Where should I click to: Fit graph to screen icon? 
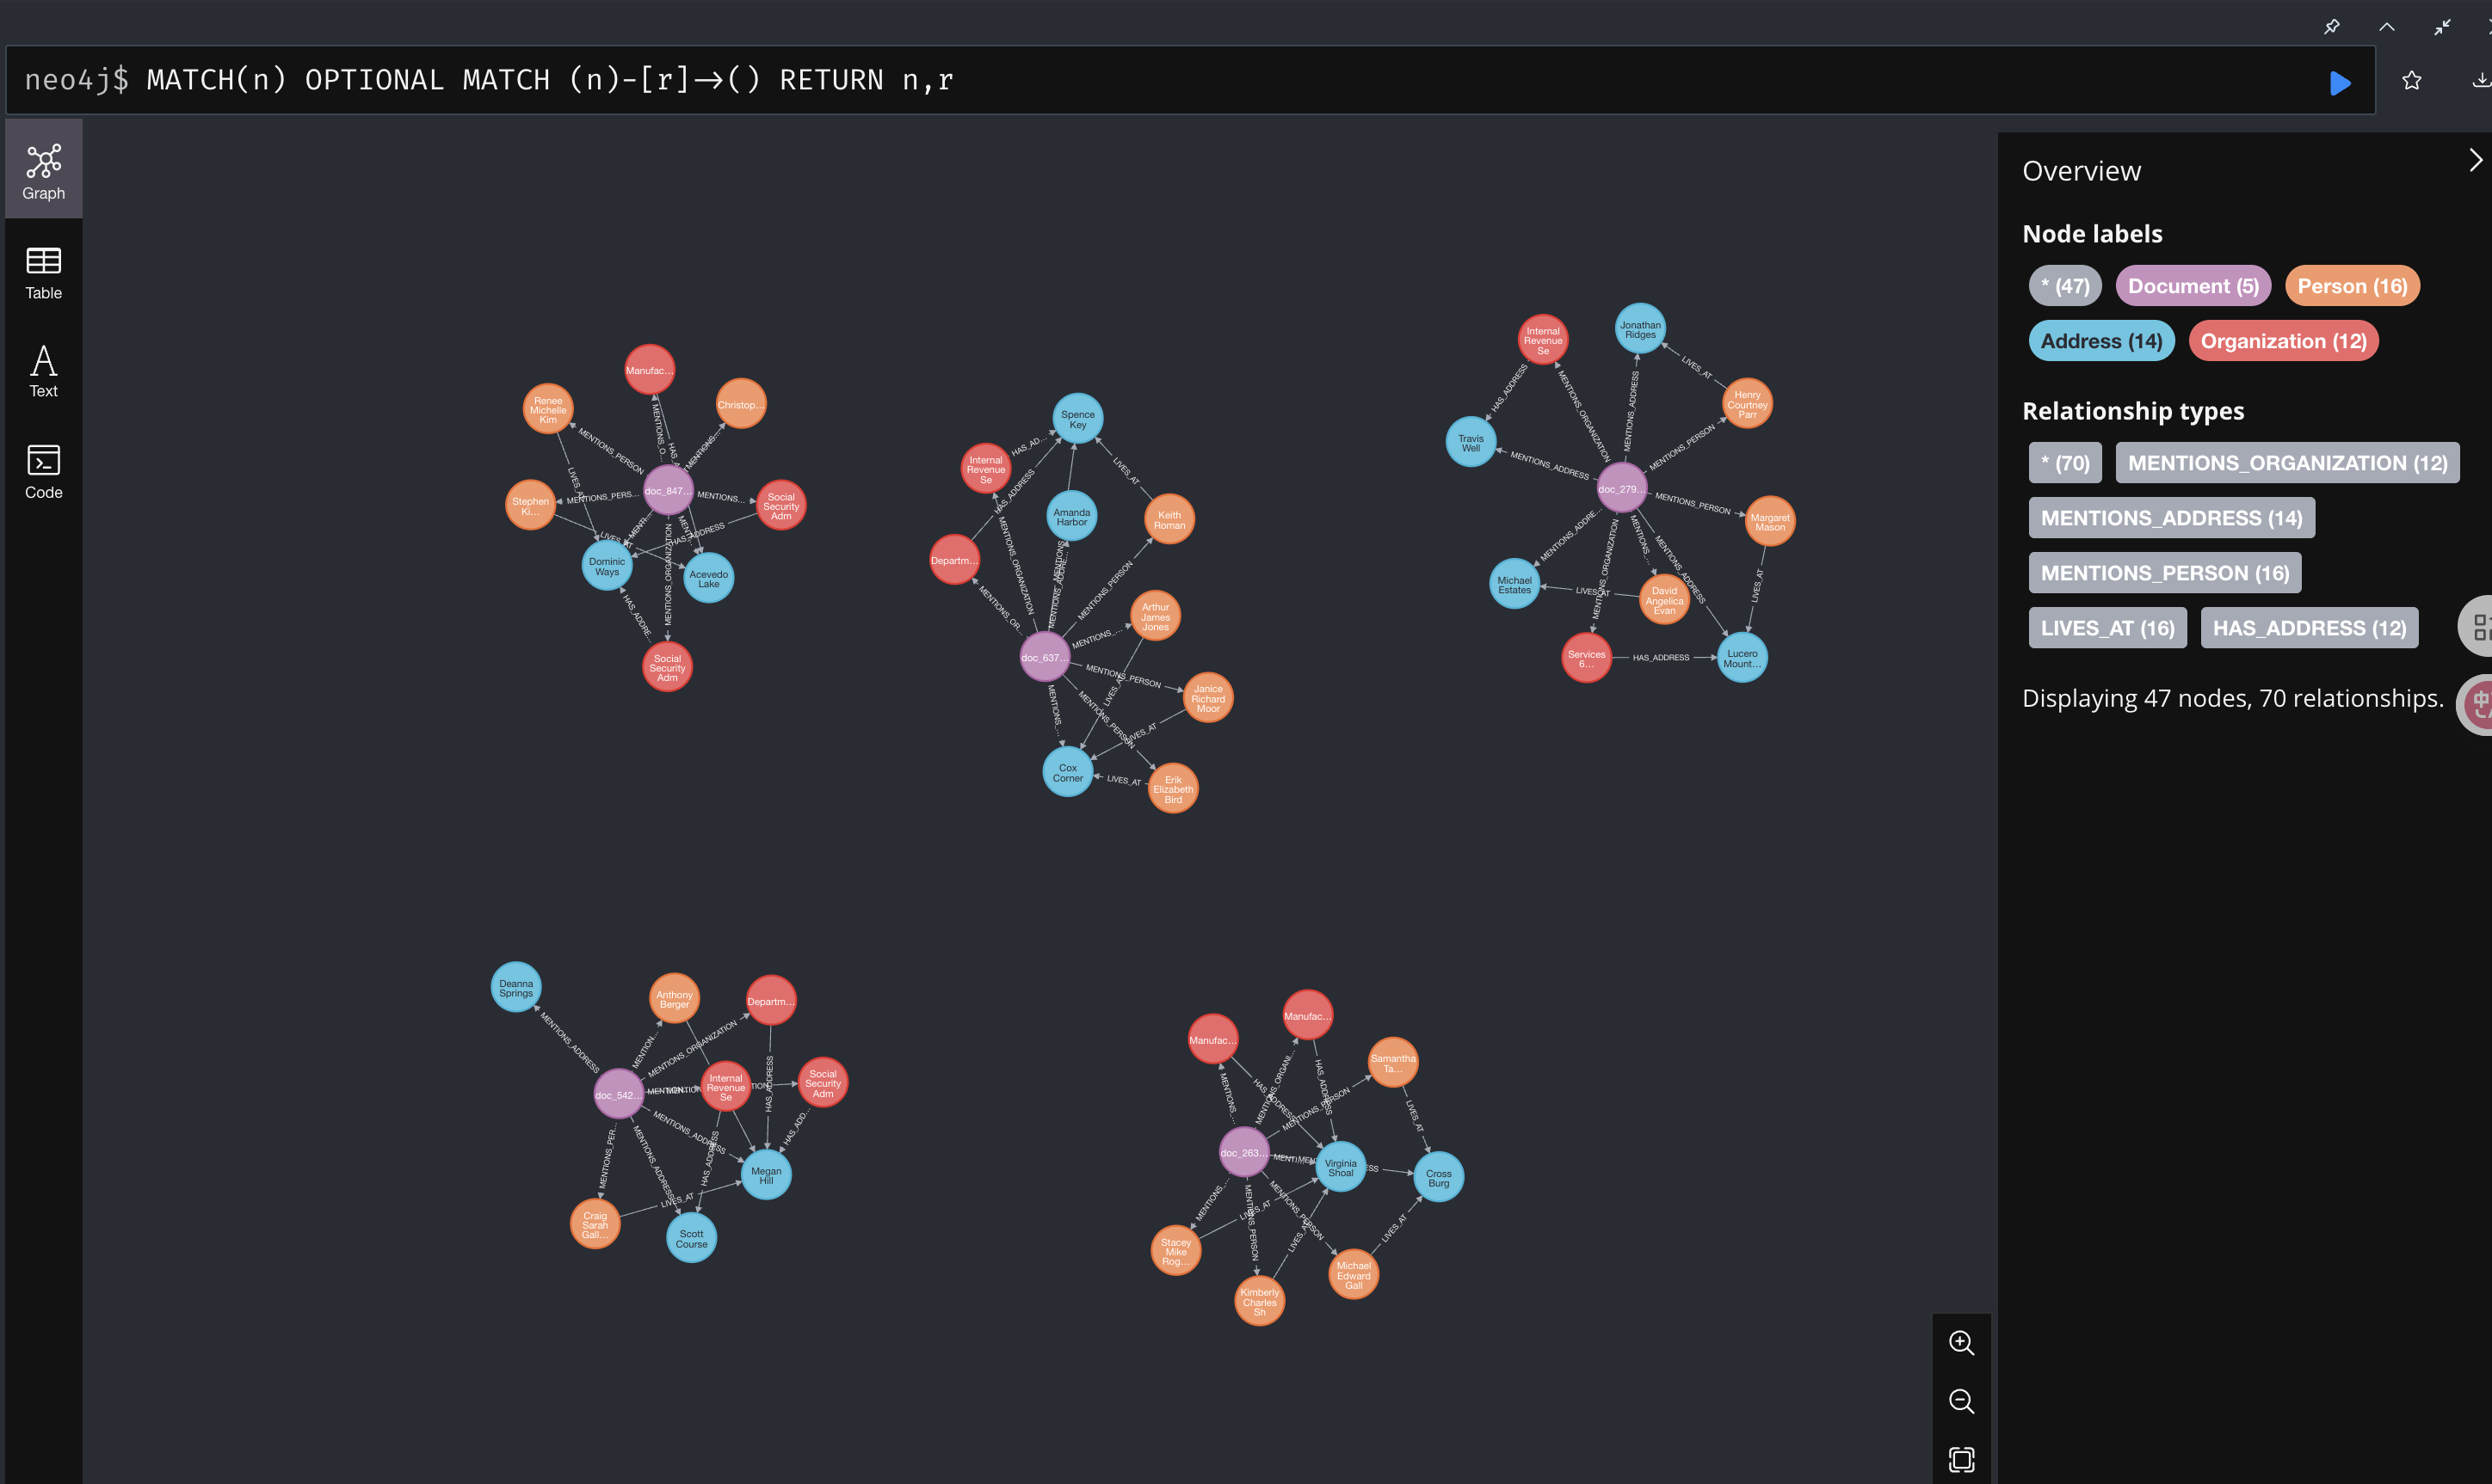point(1960,1459)
